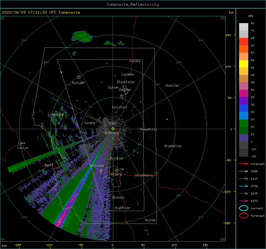Image resolution: width=266 pixels, height=249 pixels.
Task: Click the Airdrie label
Action: pos(116,158)
